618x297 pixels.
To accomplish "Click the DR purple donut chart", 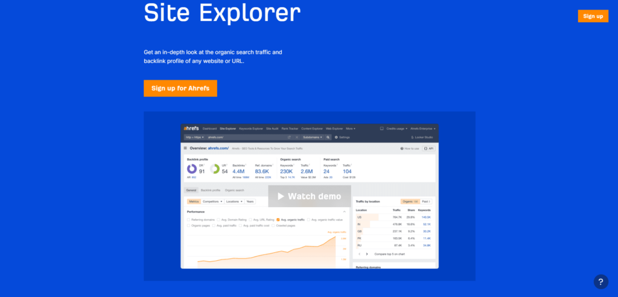I will tap(192, 169).
